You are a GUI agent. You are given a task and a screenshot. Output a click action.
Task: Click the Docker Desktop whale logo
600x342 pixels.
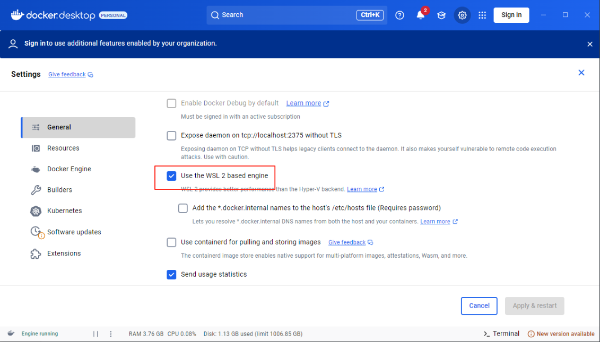point(17,15)
